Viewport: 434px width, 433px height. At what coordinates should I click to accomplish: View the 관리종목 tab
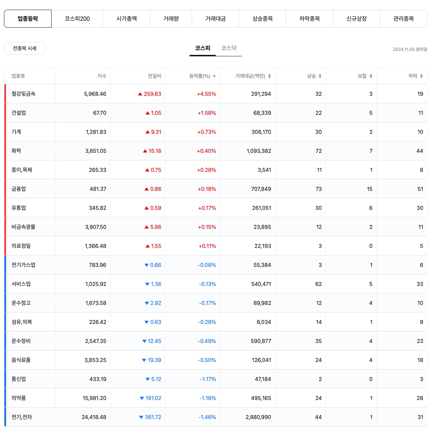(x=404, y=19)
